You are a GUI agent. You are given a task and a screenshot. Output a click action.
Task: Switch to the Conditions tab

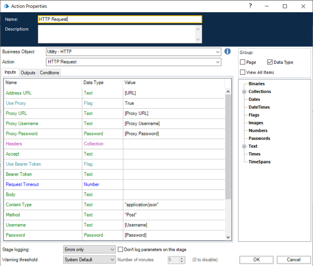tap(49, 73)
